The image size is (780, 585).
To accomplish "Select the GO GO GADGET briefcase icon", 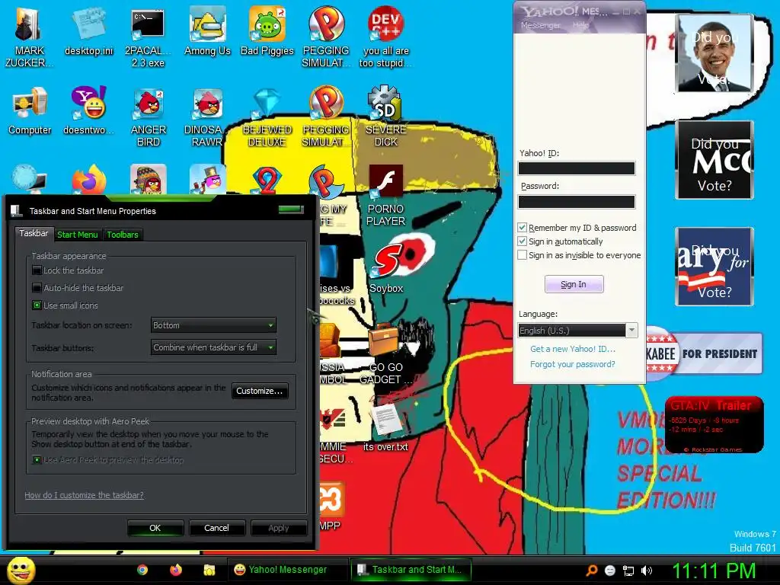I will [386, 354].
